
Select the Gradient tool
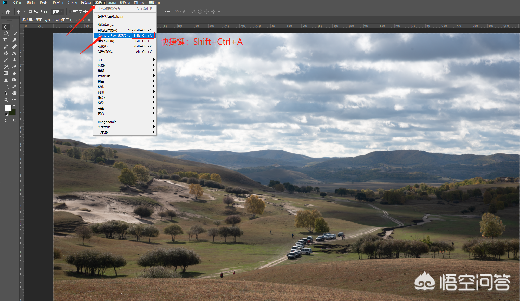(x=6, y=73)
